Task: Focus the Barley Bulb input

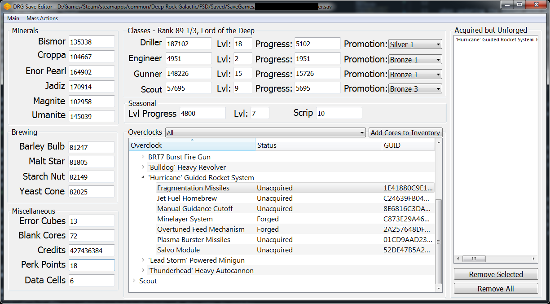Action: point(92,147)
